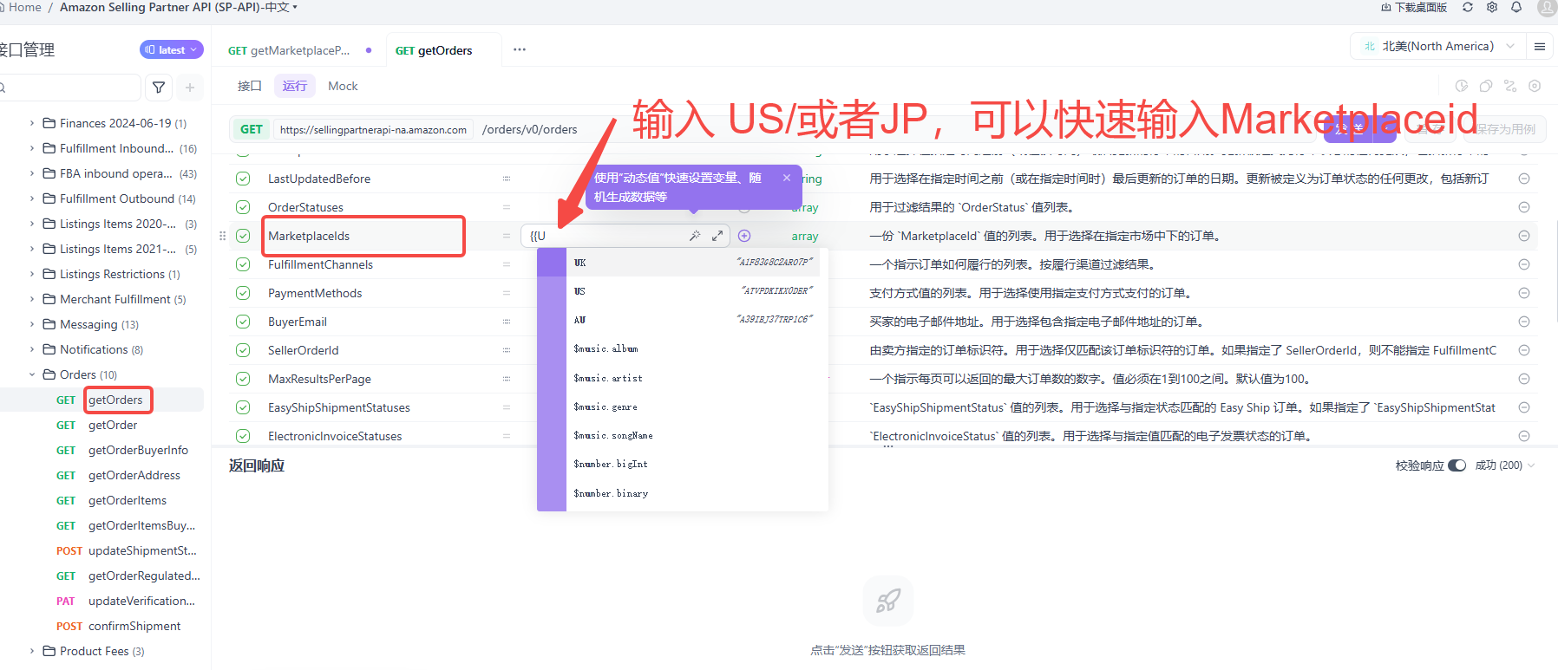Screen dimensions: 1558x670
Task: Remove the BuyerEmail parameter row
Action: coord(1524,322)
